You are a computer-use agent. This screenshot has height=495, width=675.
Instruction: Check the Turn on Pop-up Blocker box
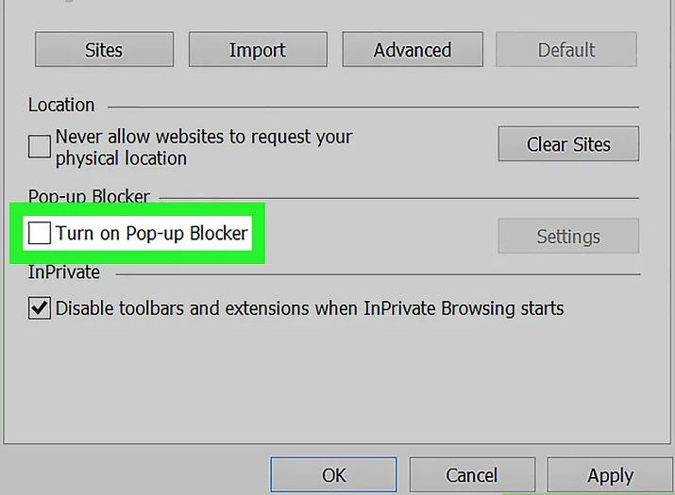click(40, 233)
